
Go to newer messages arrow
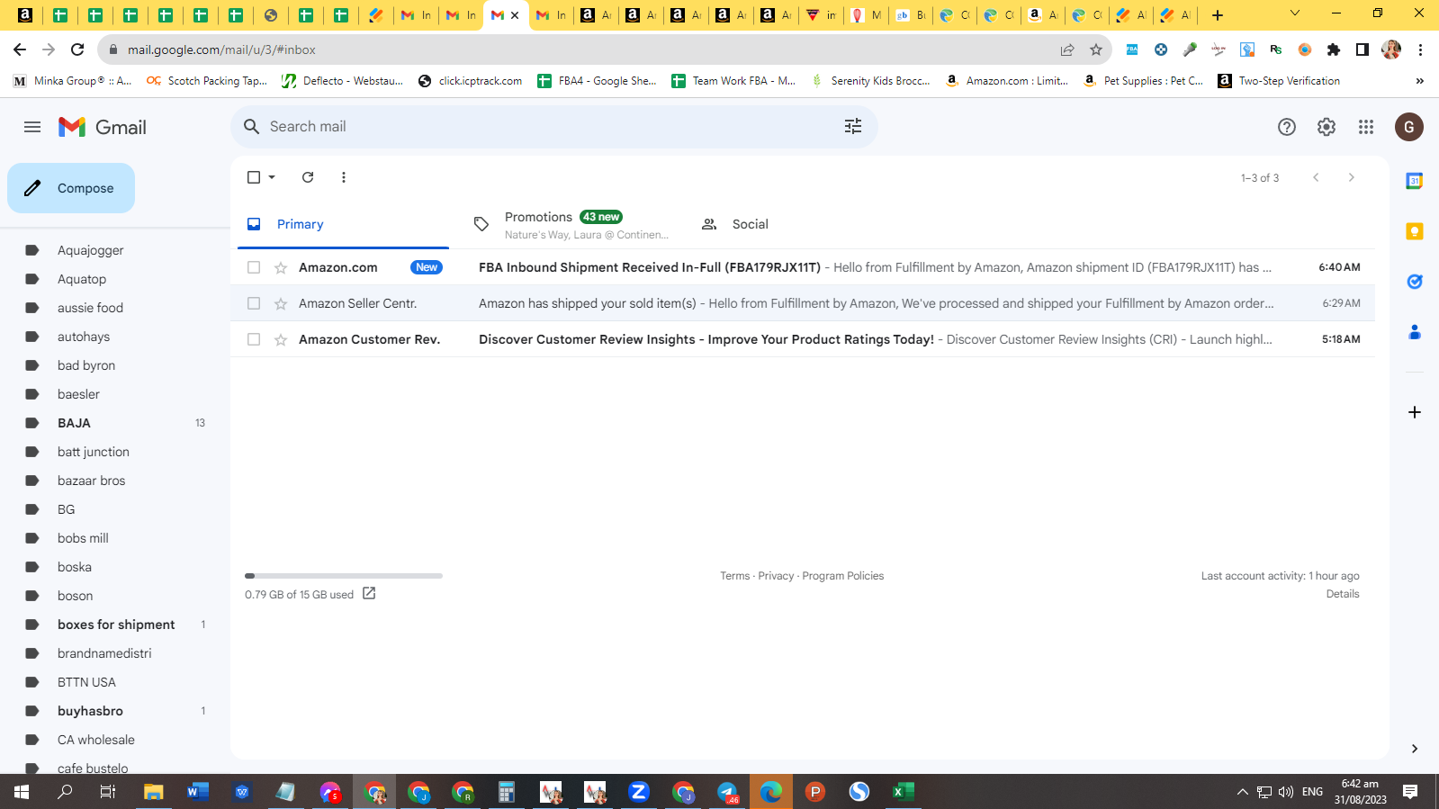1316,177
